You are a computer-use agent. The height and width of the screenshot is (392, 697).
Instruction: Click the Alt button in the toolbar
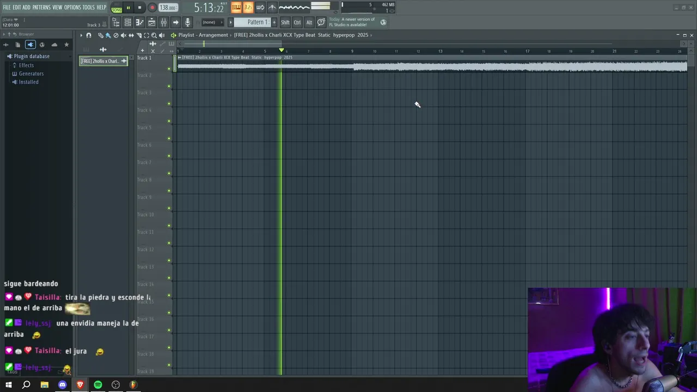pos(309,22)
